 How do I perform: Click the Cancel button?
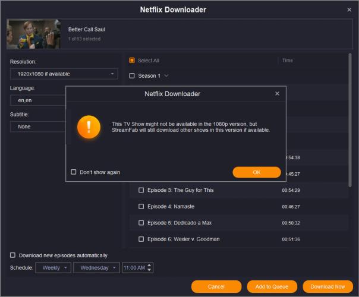pos(216,287)
